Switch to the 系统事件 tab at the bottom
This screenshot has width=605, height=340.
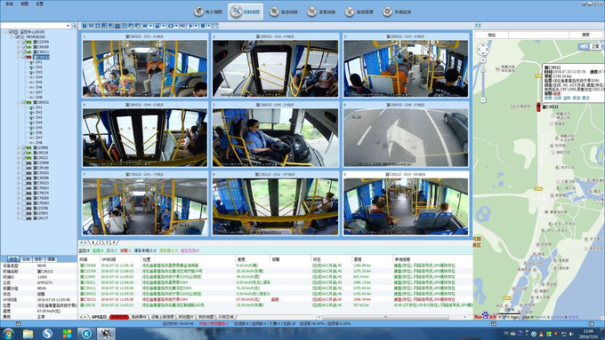point(139,317)
